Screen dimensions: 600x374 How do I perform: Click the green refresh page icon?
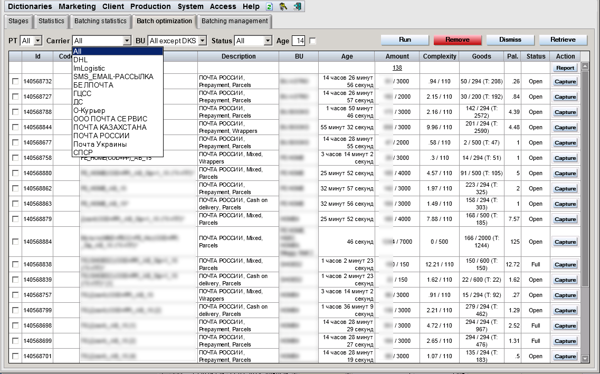pos(269,6)
